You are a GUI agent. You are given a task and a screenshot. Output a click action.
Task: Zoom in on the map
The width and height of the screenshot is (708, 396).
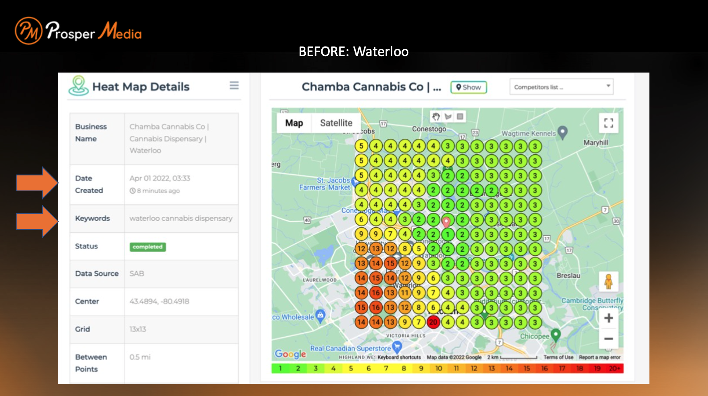609,318
